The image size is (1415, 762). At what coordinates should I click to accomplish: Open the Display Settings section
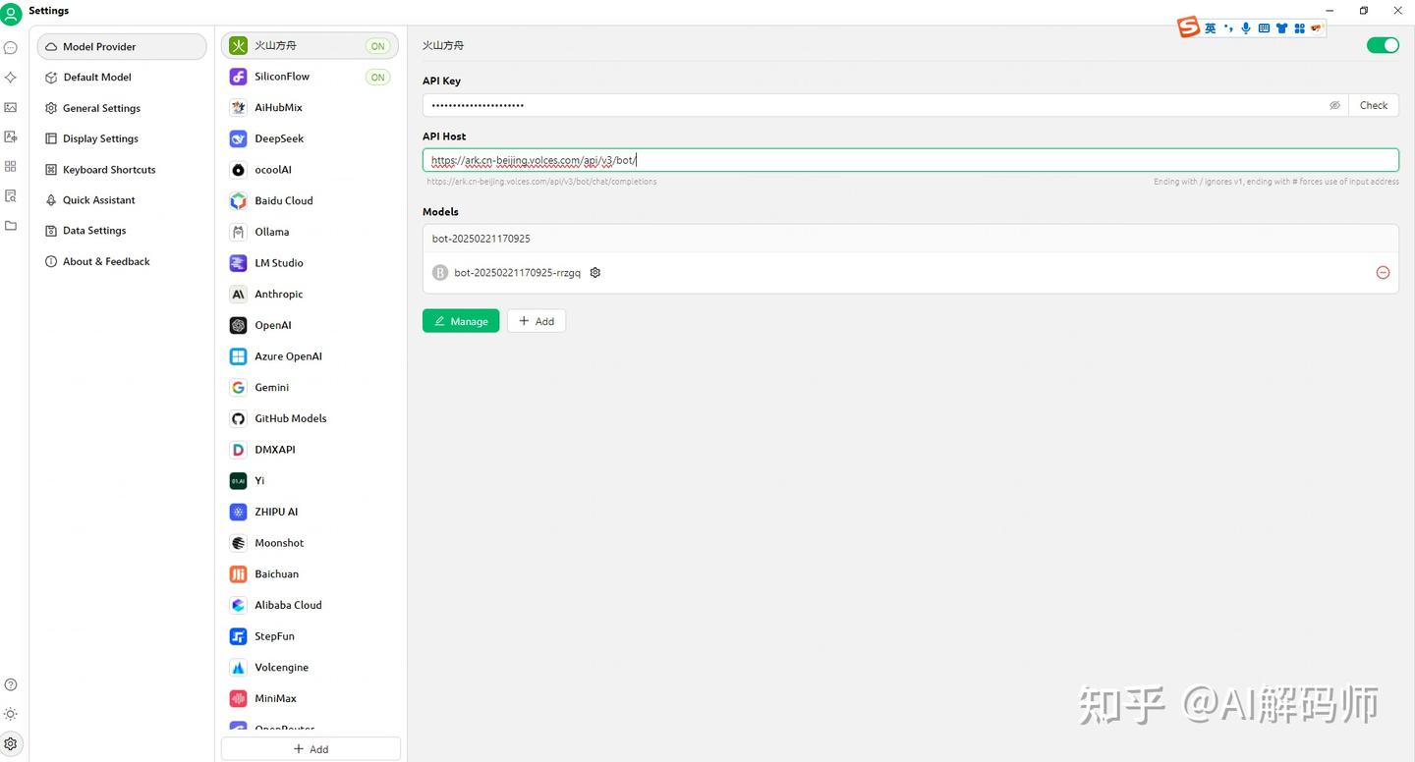[x=122, y=138]
